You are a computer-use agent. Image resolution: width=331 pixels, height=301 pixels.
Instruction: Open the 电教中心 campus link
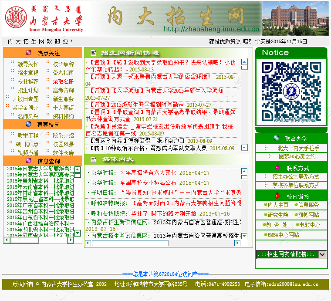pyautogui.click(x=310, y=225)
